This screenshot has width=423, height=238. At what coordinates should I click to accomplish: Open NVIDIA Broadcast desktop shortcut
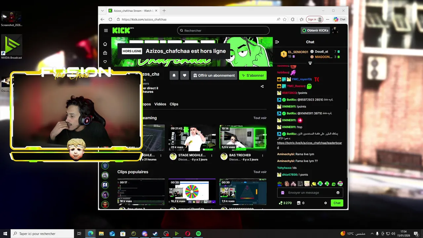12,47
